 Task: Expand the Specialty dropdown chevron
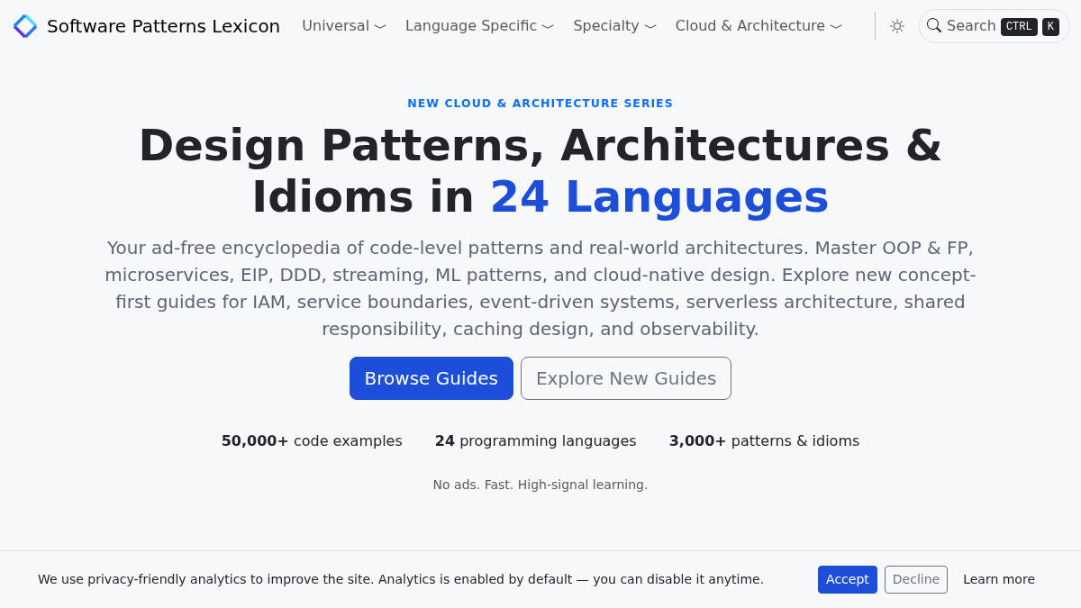tap(650, 27)
